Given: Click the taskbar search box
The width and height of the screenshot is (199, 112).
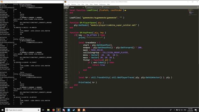Looking at the screenshot, I should 23,110.
